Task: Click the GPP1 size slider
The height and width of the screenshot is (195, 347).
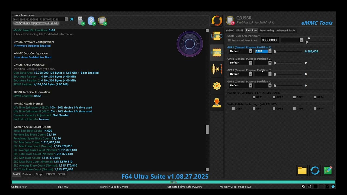Action: (x=288, y=51)
